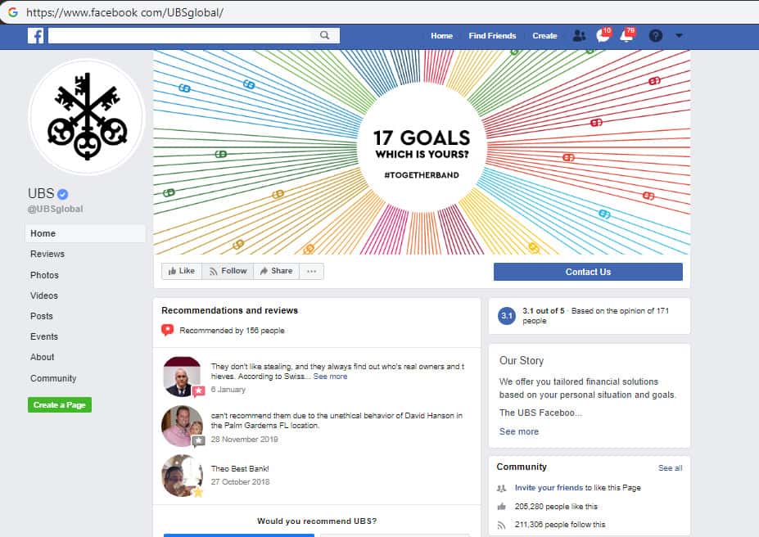
Task: Click the 17 Goals cover photo
Action: 422,152
